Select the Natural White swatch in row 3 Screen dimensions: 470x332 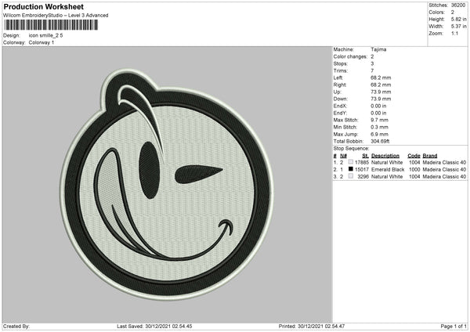coord(351,176)
